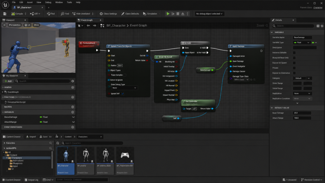The width and height of the screenshot is (325, 183).
Task: Open the Draw Debug Type dropdown
Action: point(124,88)
